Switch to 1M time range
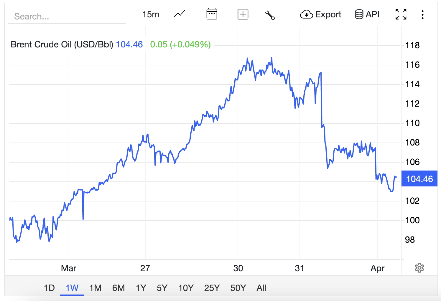 (95, 288)
